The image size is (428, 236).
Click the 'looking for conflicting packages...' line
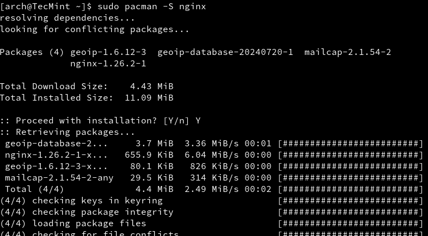(x=95, y=29)
